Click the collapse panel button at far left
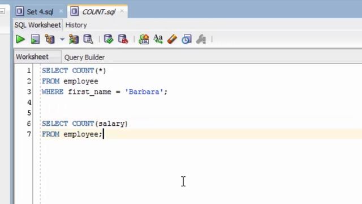This screenshot has width=362, height=204. (2, 11)
